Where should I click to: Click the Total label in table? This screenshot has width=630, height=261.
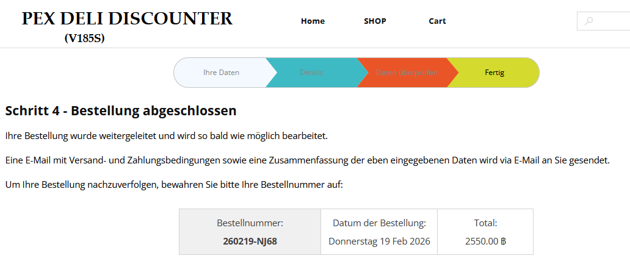pyautogui.click(x=485, y=223)
